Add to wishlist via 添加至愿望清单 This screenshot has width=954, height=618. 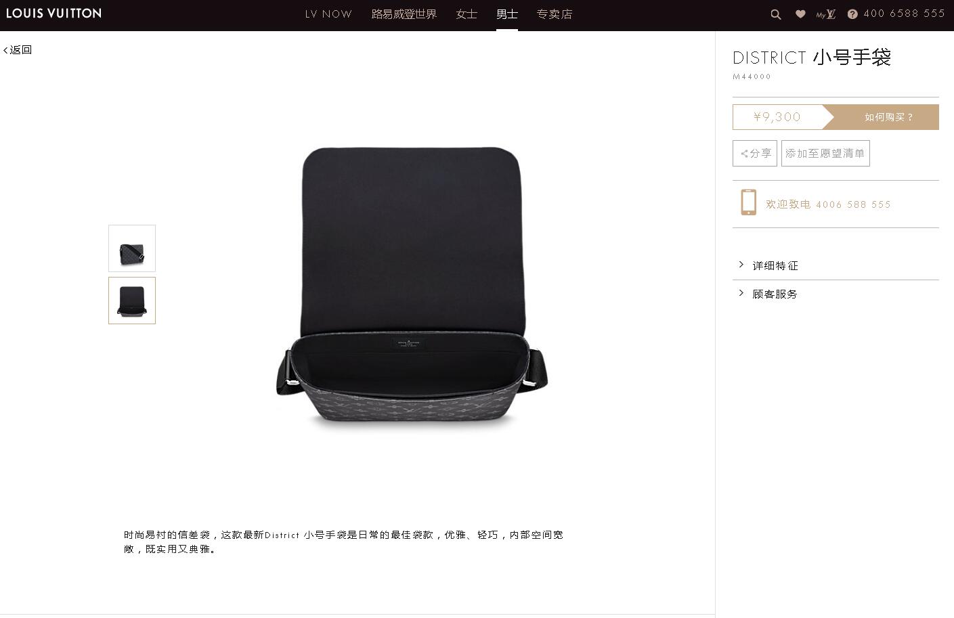click(x=825, y=153)
